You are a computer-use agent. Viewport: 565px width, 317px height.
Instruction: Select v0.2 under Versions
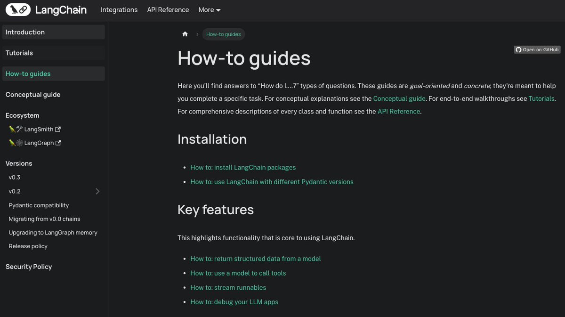(15, 191)
